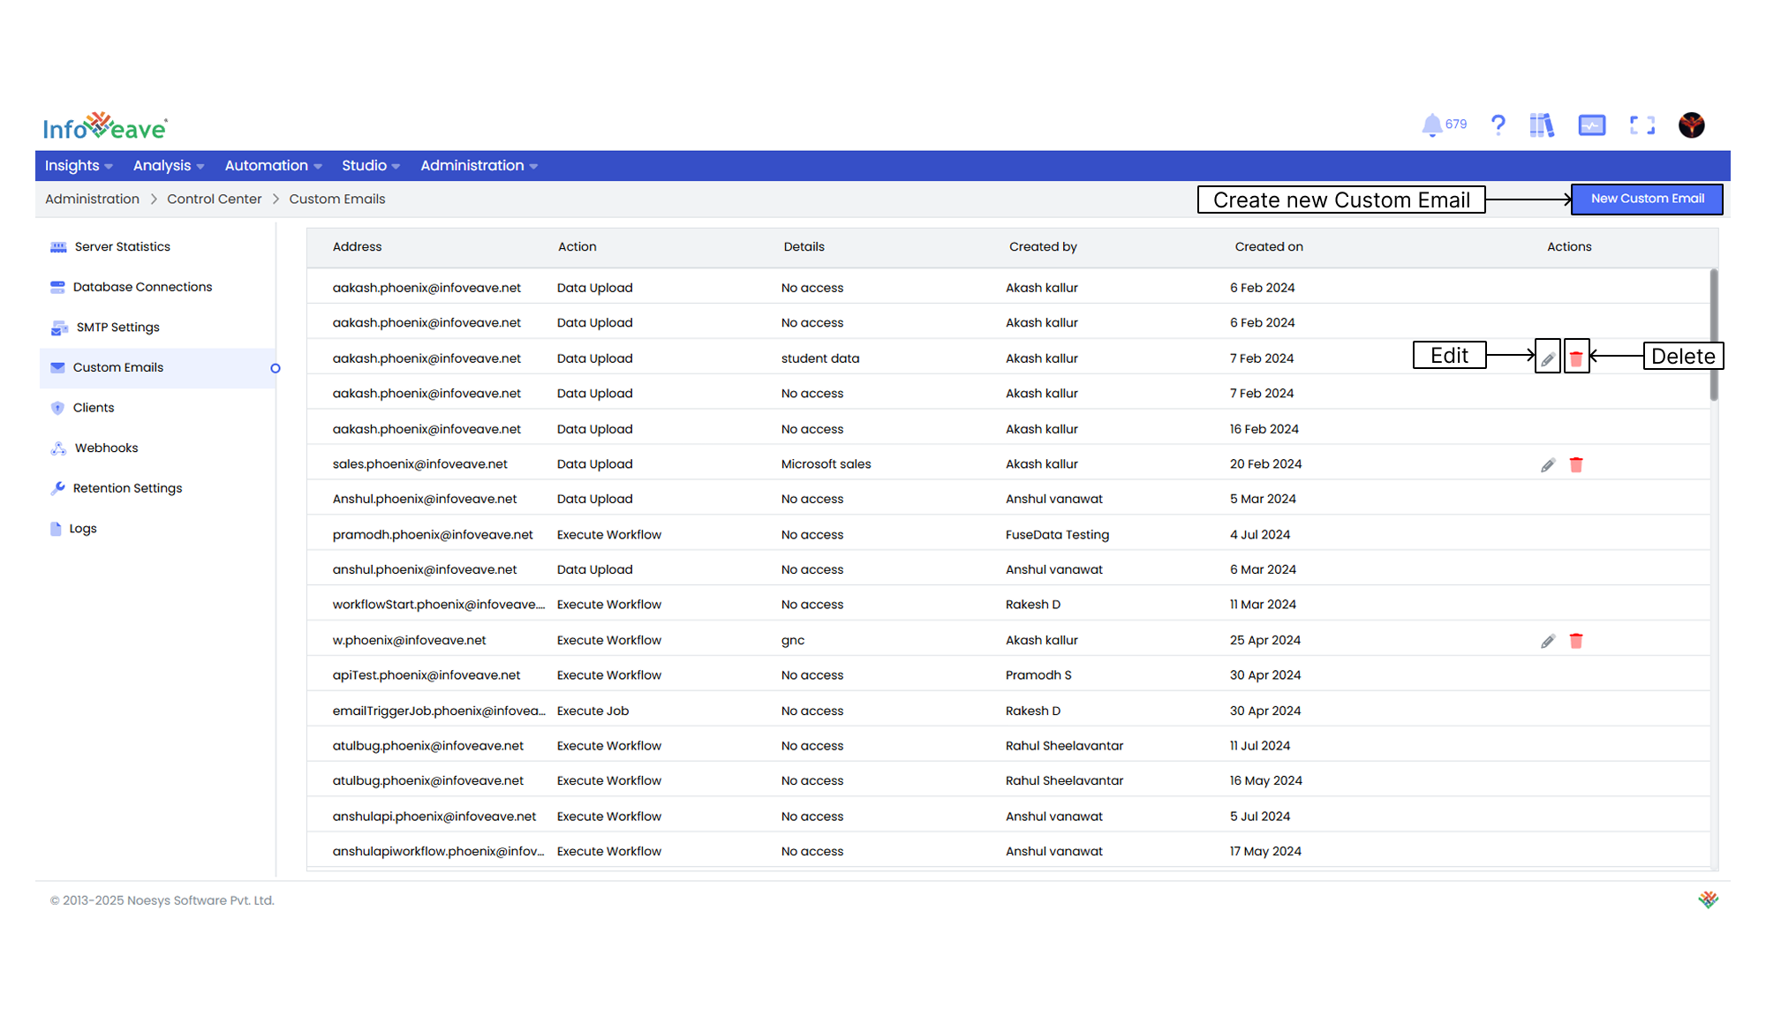Image resolution: width=1766 pixels, height=1024 pixels.
Task: Select the sales.phoenix@infoveave.net address
Action: [419, 464]
